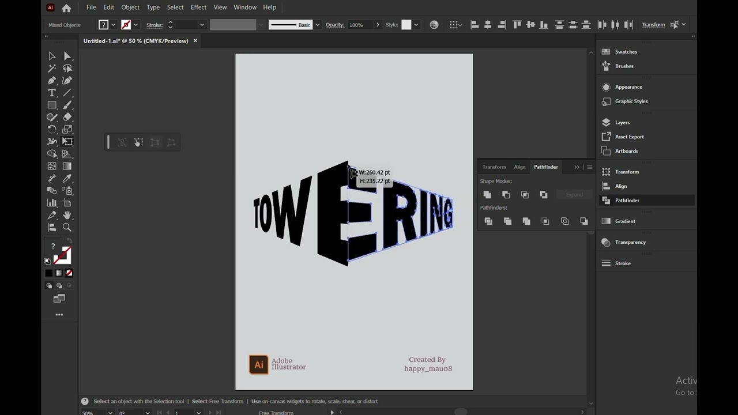Open the Pathfinder panel options menu
The width and height of the screenshot is (738, 415).
[x=589, y=167]
